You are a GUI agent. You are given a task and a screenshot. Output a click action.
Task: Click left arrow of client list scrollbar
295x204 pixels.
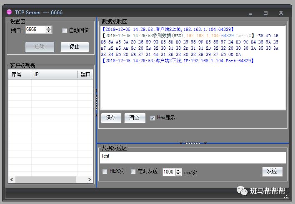point(12,179)
